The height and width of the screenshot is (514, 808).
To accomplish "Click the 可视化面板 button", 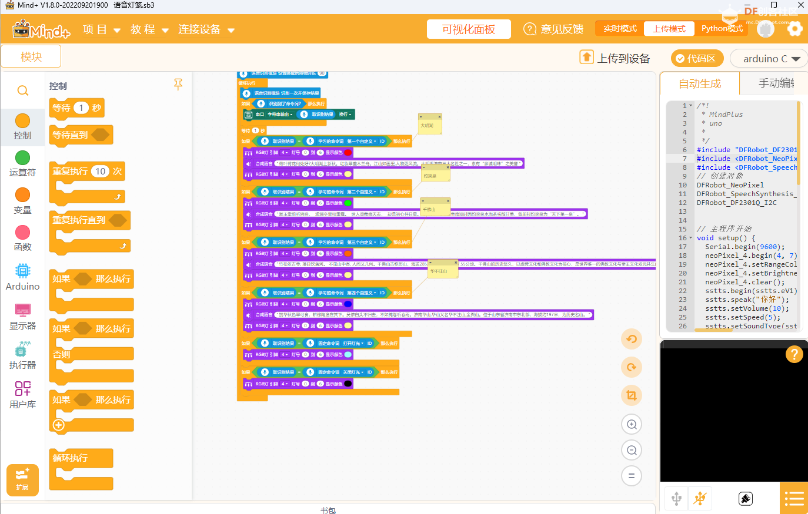I will [x=469, y=29].
